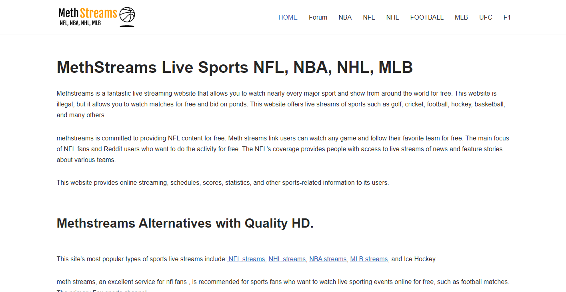The height and width of the screenshot is (292, 566).
Task: Click the MethStreams basketball logo
Action: click(x=96, y=17)
